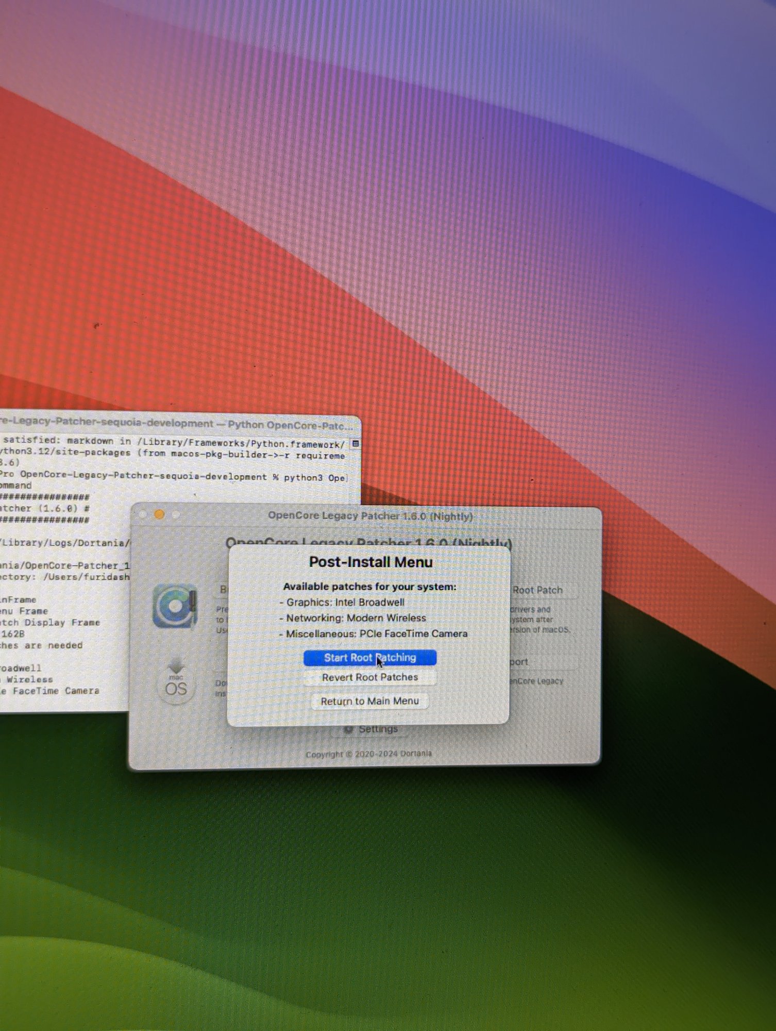776x1031 pixels.
Task: Click the OpenCore Legacy Patcher 1.6.0 (Nightly) title bar
Action: pyautogui.click(x=370, y=516)
